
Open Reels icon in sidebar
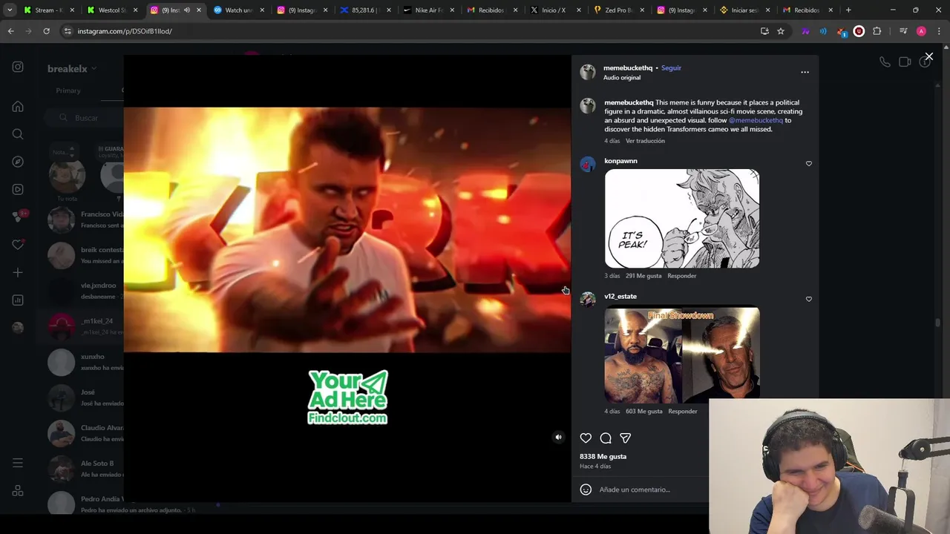(18, 189)
